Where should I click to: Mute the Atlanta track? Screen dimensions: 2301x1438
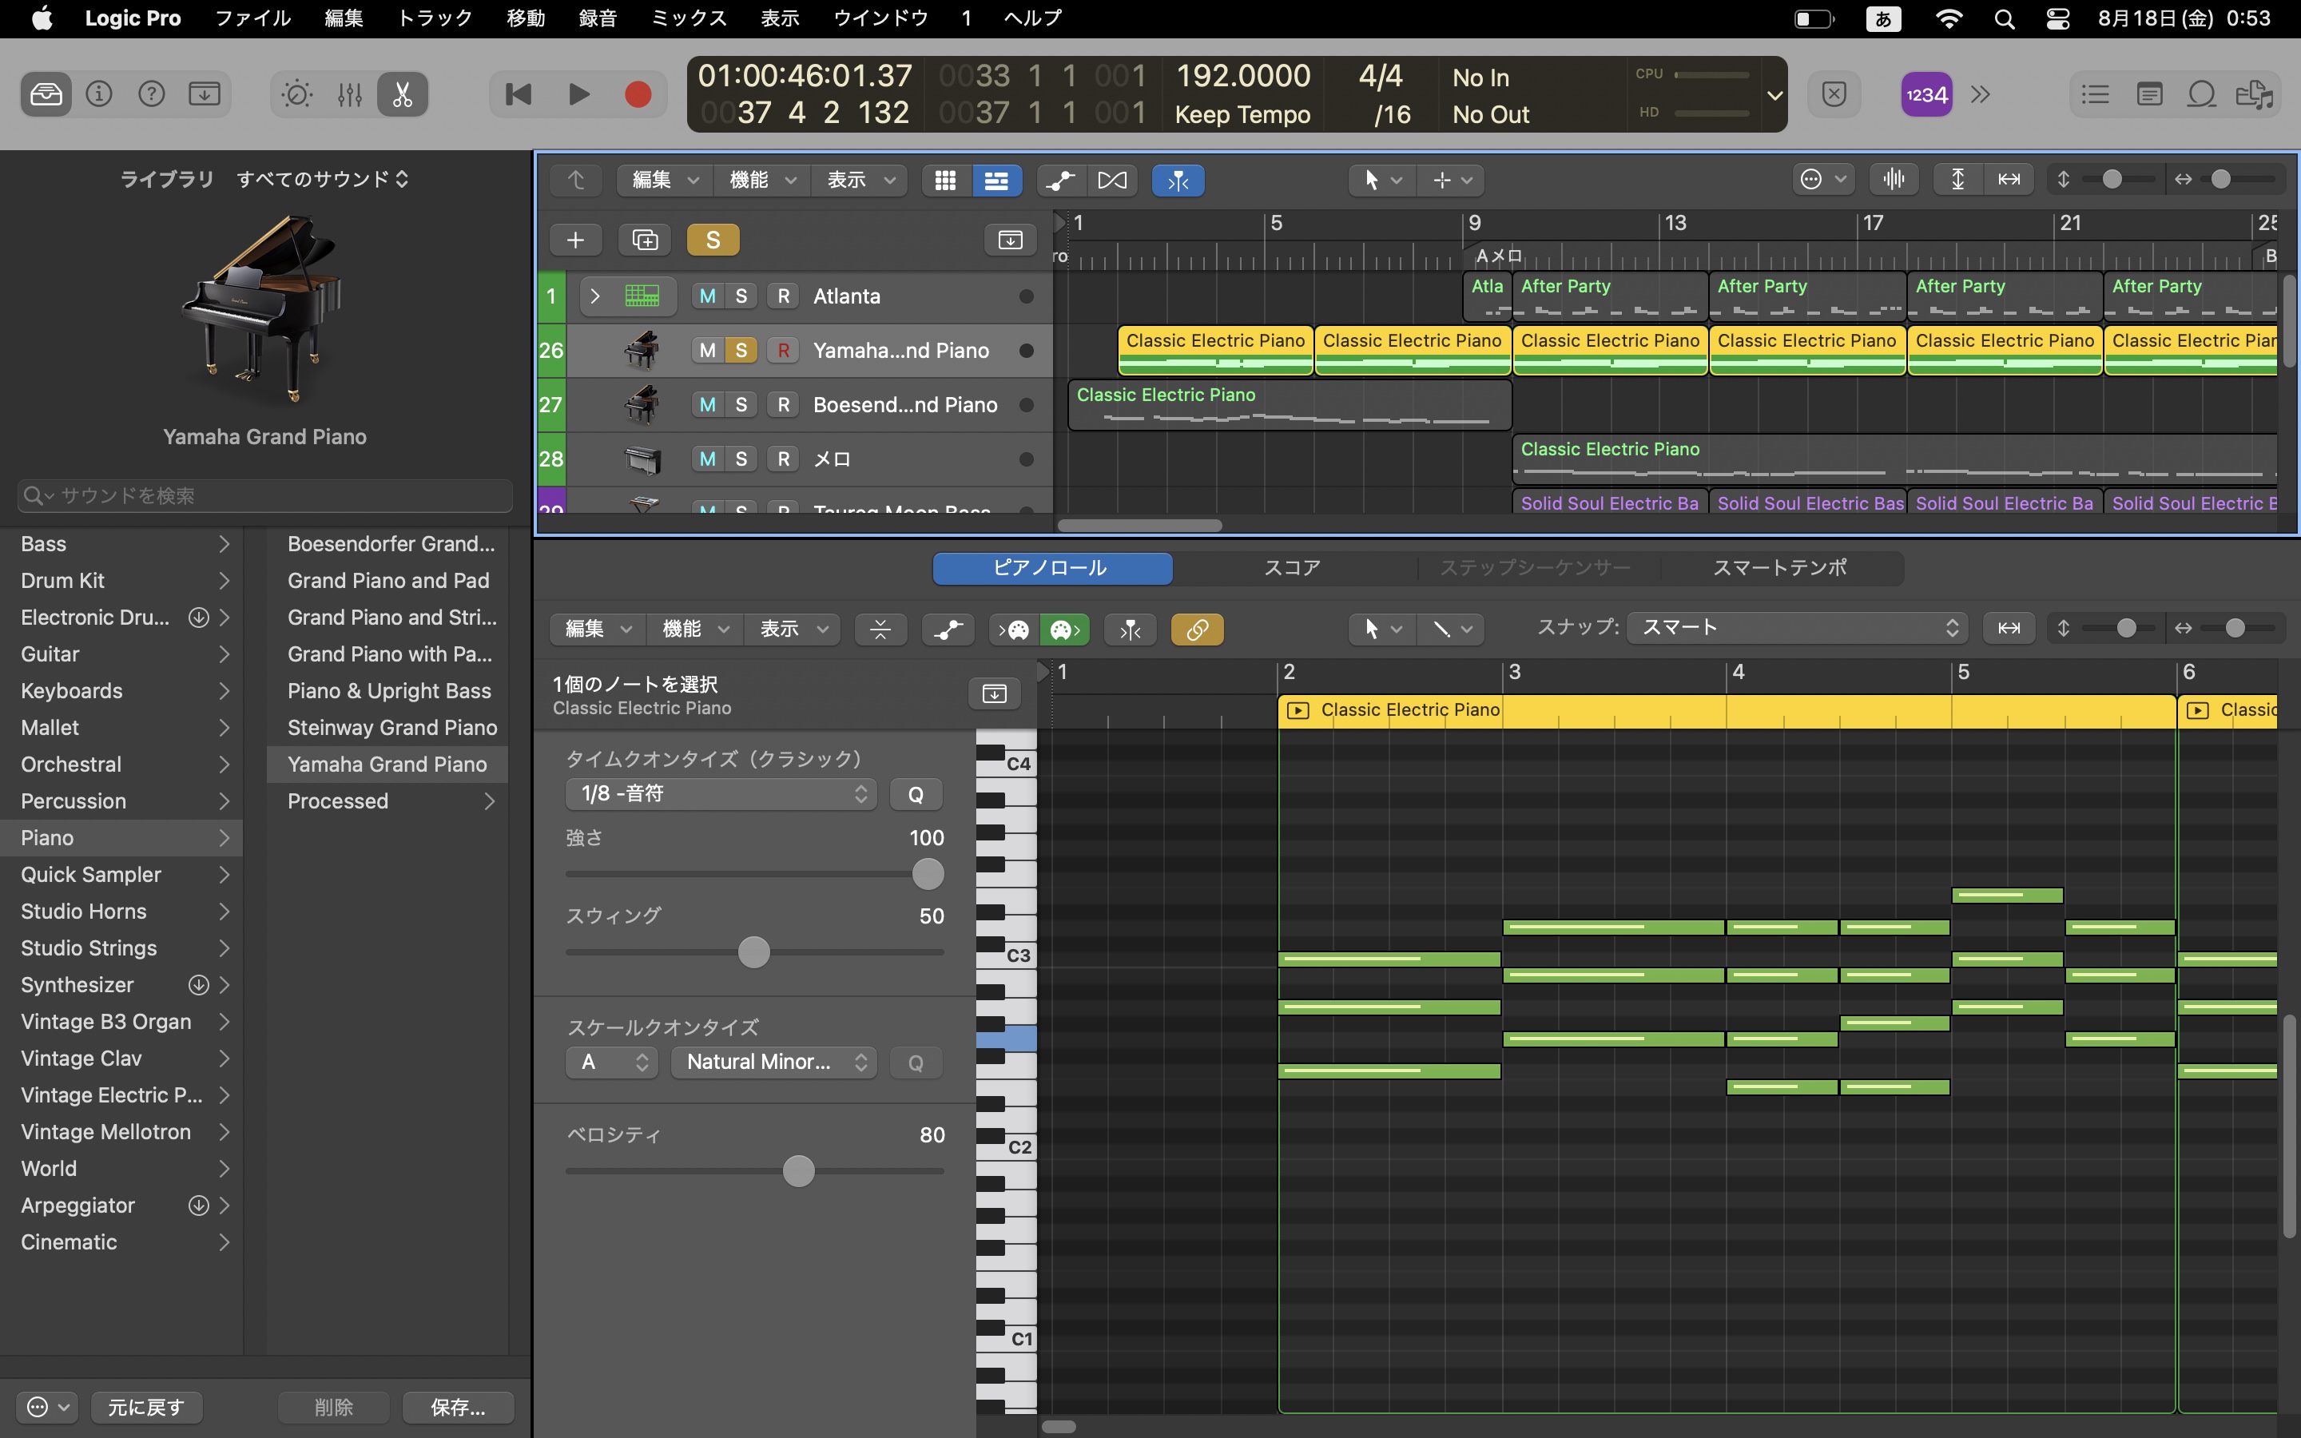(x=706, y=296)
